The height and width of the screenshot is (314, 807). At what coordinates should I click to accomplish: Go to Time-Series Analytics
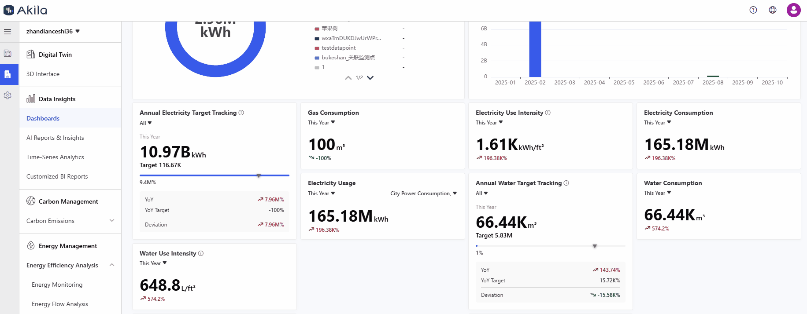click(55, 157)
